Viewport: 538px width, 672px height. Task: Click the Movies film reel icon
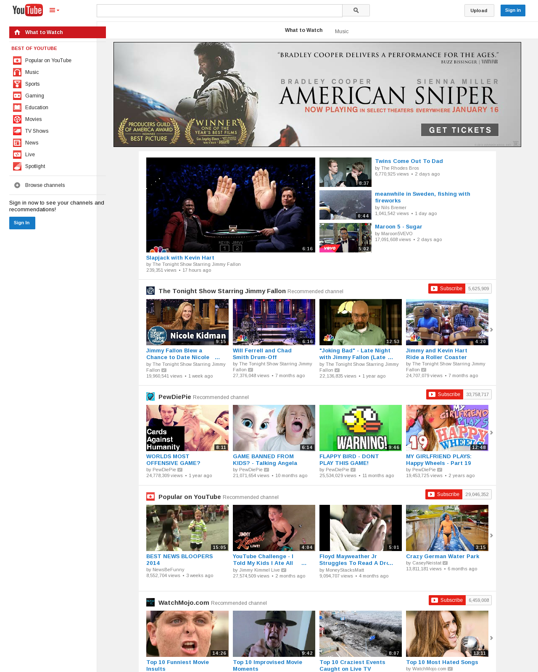17,119
